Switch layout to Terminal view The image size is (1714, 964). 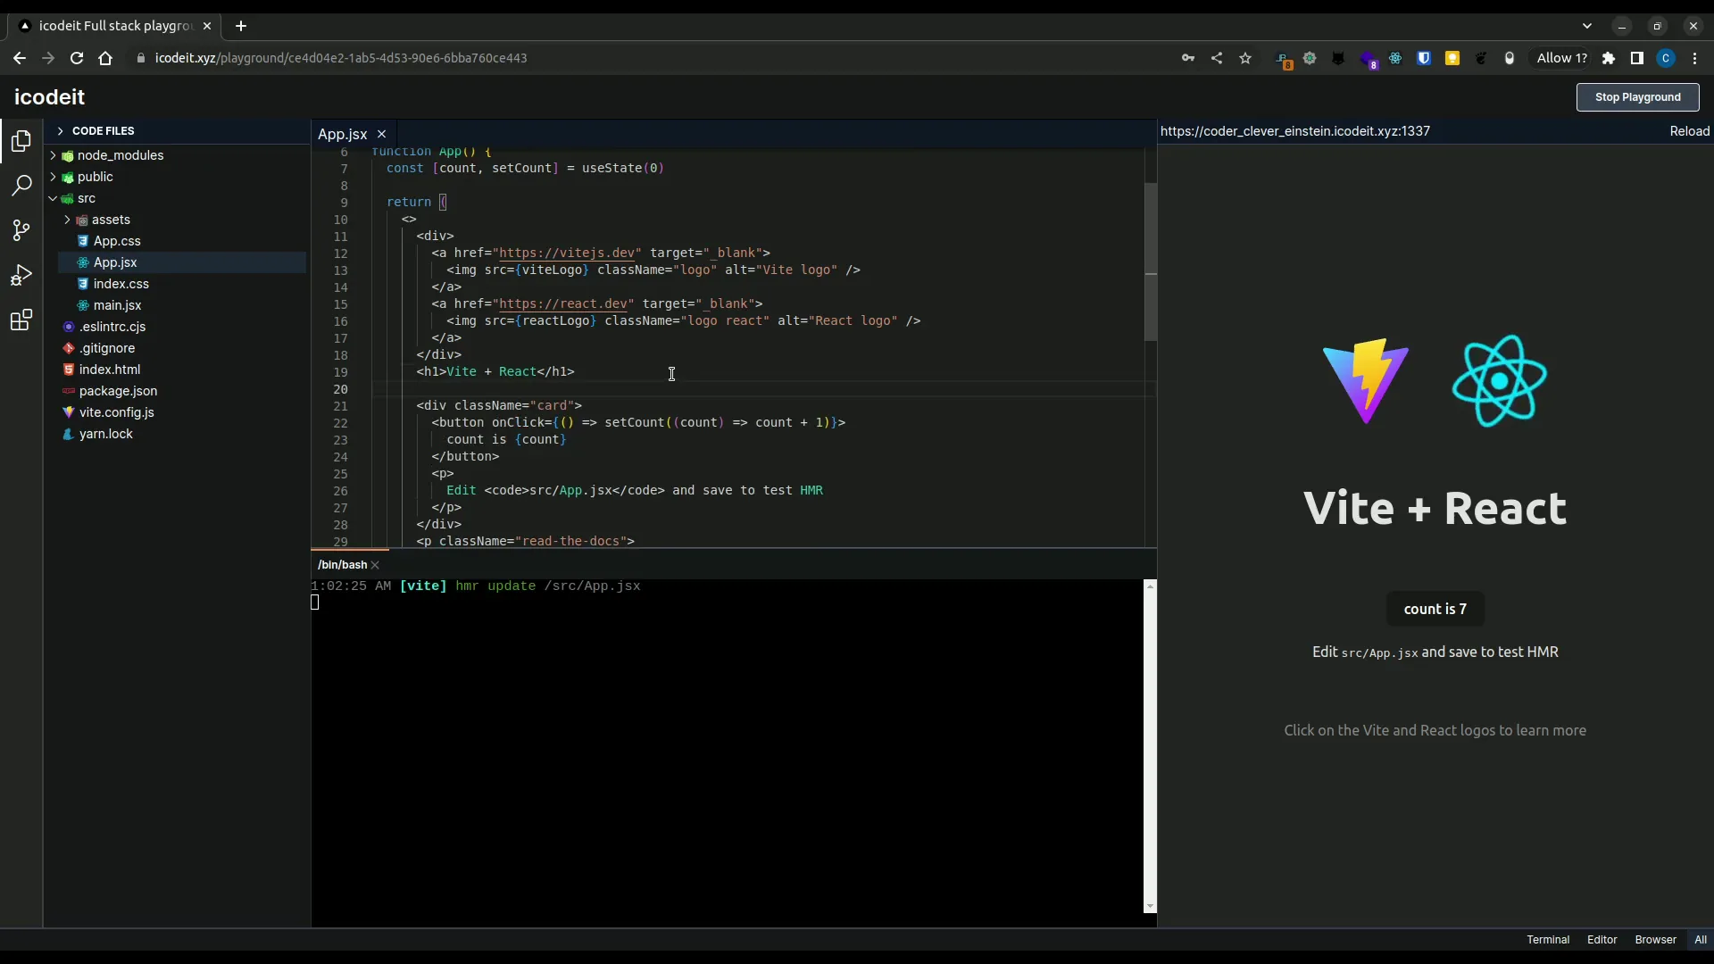1548,940
